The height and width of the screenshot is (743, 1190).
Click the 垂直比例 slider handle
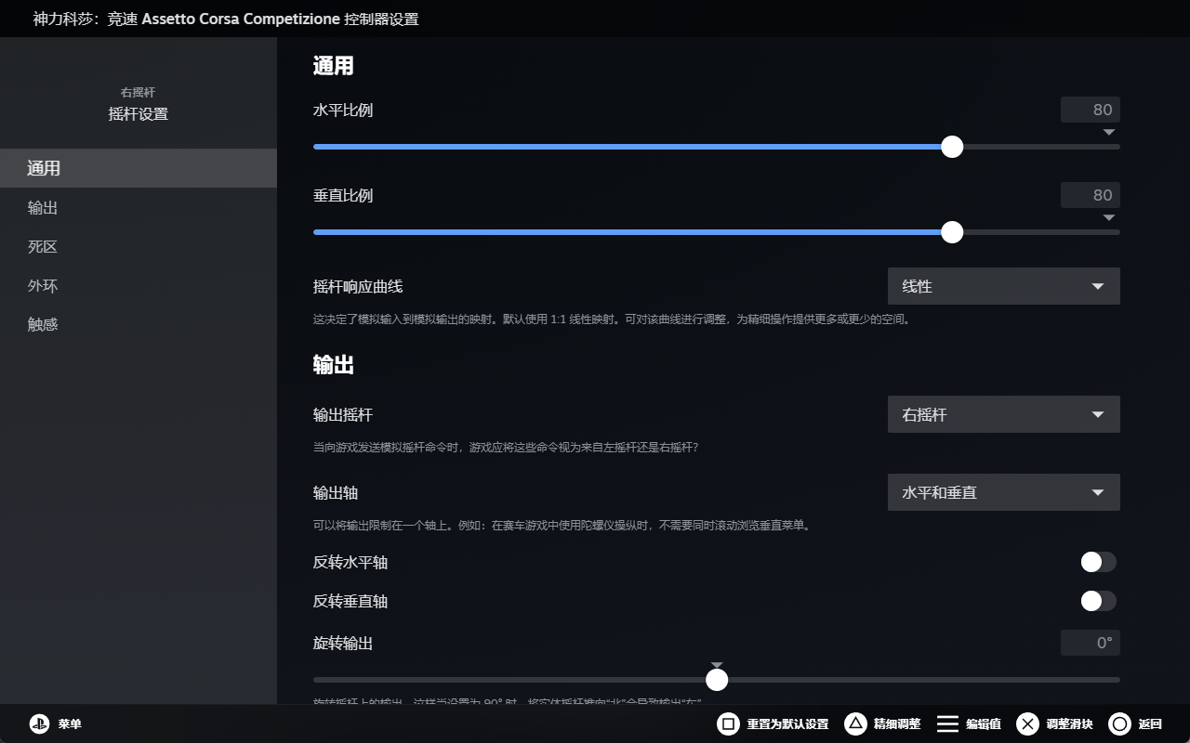952,232
